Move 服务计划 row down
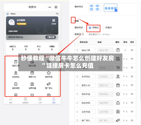141x125 pixels. [x=127, y=85]
